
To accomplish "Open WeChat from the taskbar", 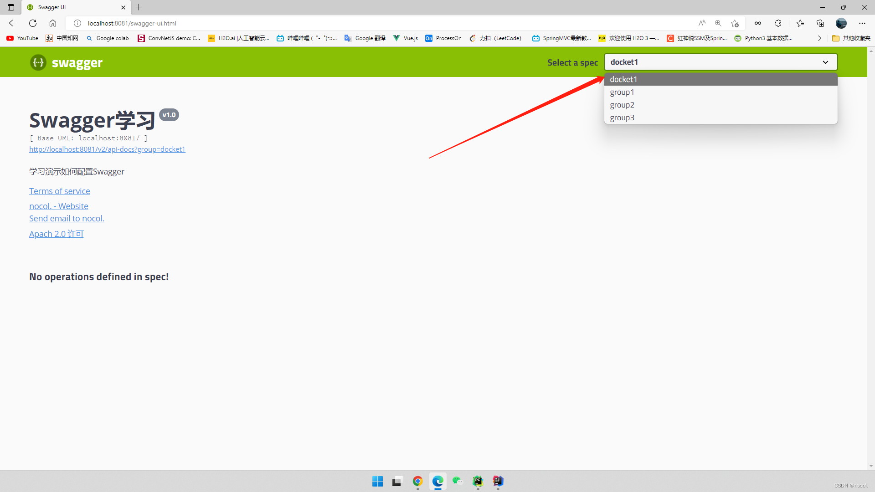I will coord(458,481).
